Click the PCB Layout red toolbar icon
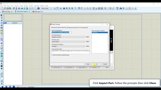The width and height of the screenshot is (161, 90). [19, 8]
